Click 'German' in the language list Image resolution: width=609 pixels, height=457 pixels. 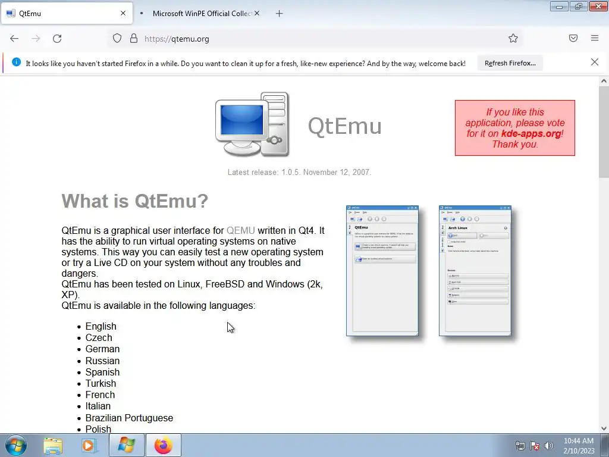click(102, 349)
